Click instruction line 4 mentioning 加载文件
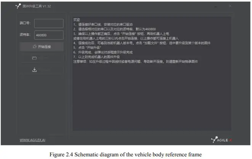The height and width of the screenshot is (159, 252). 142,43
